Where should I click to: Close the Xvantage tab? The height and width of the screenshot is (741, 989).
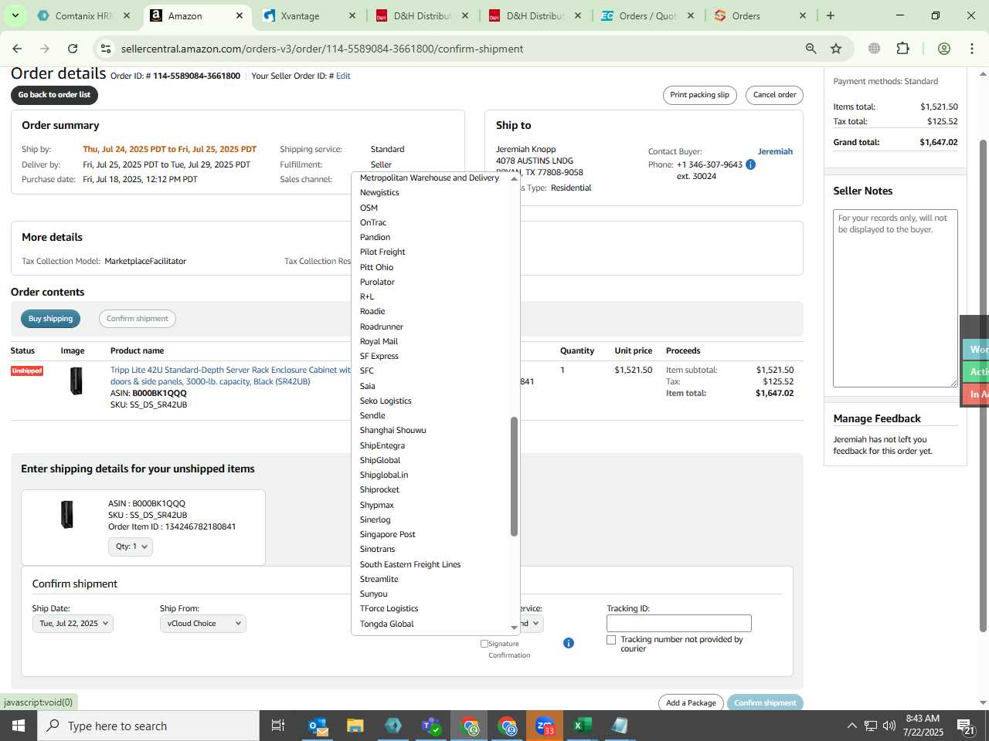tap(352, 15)
